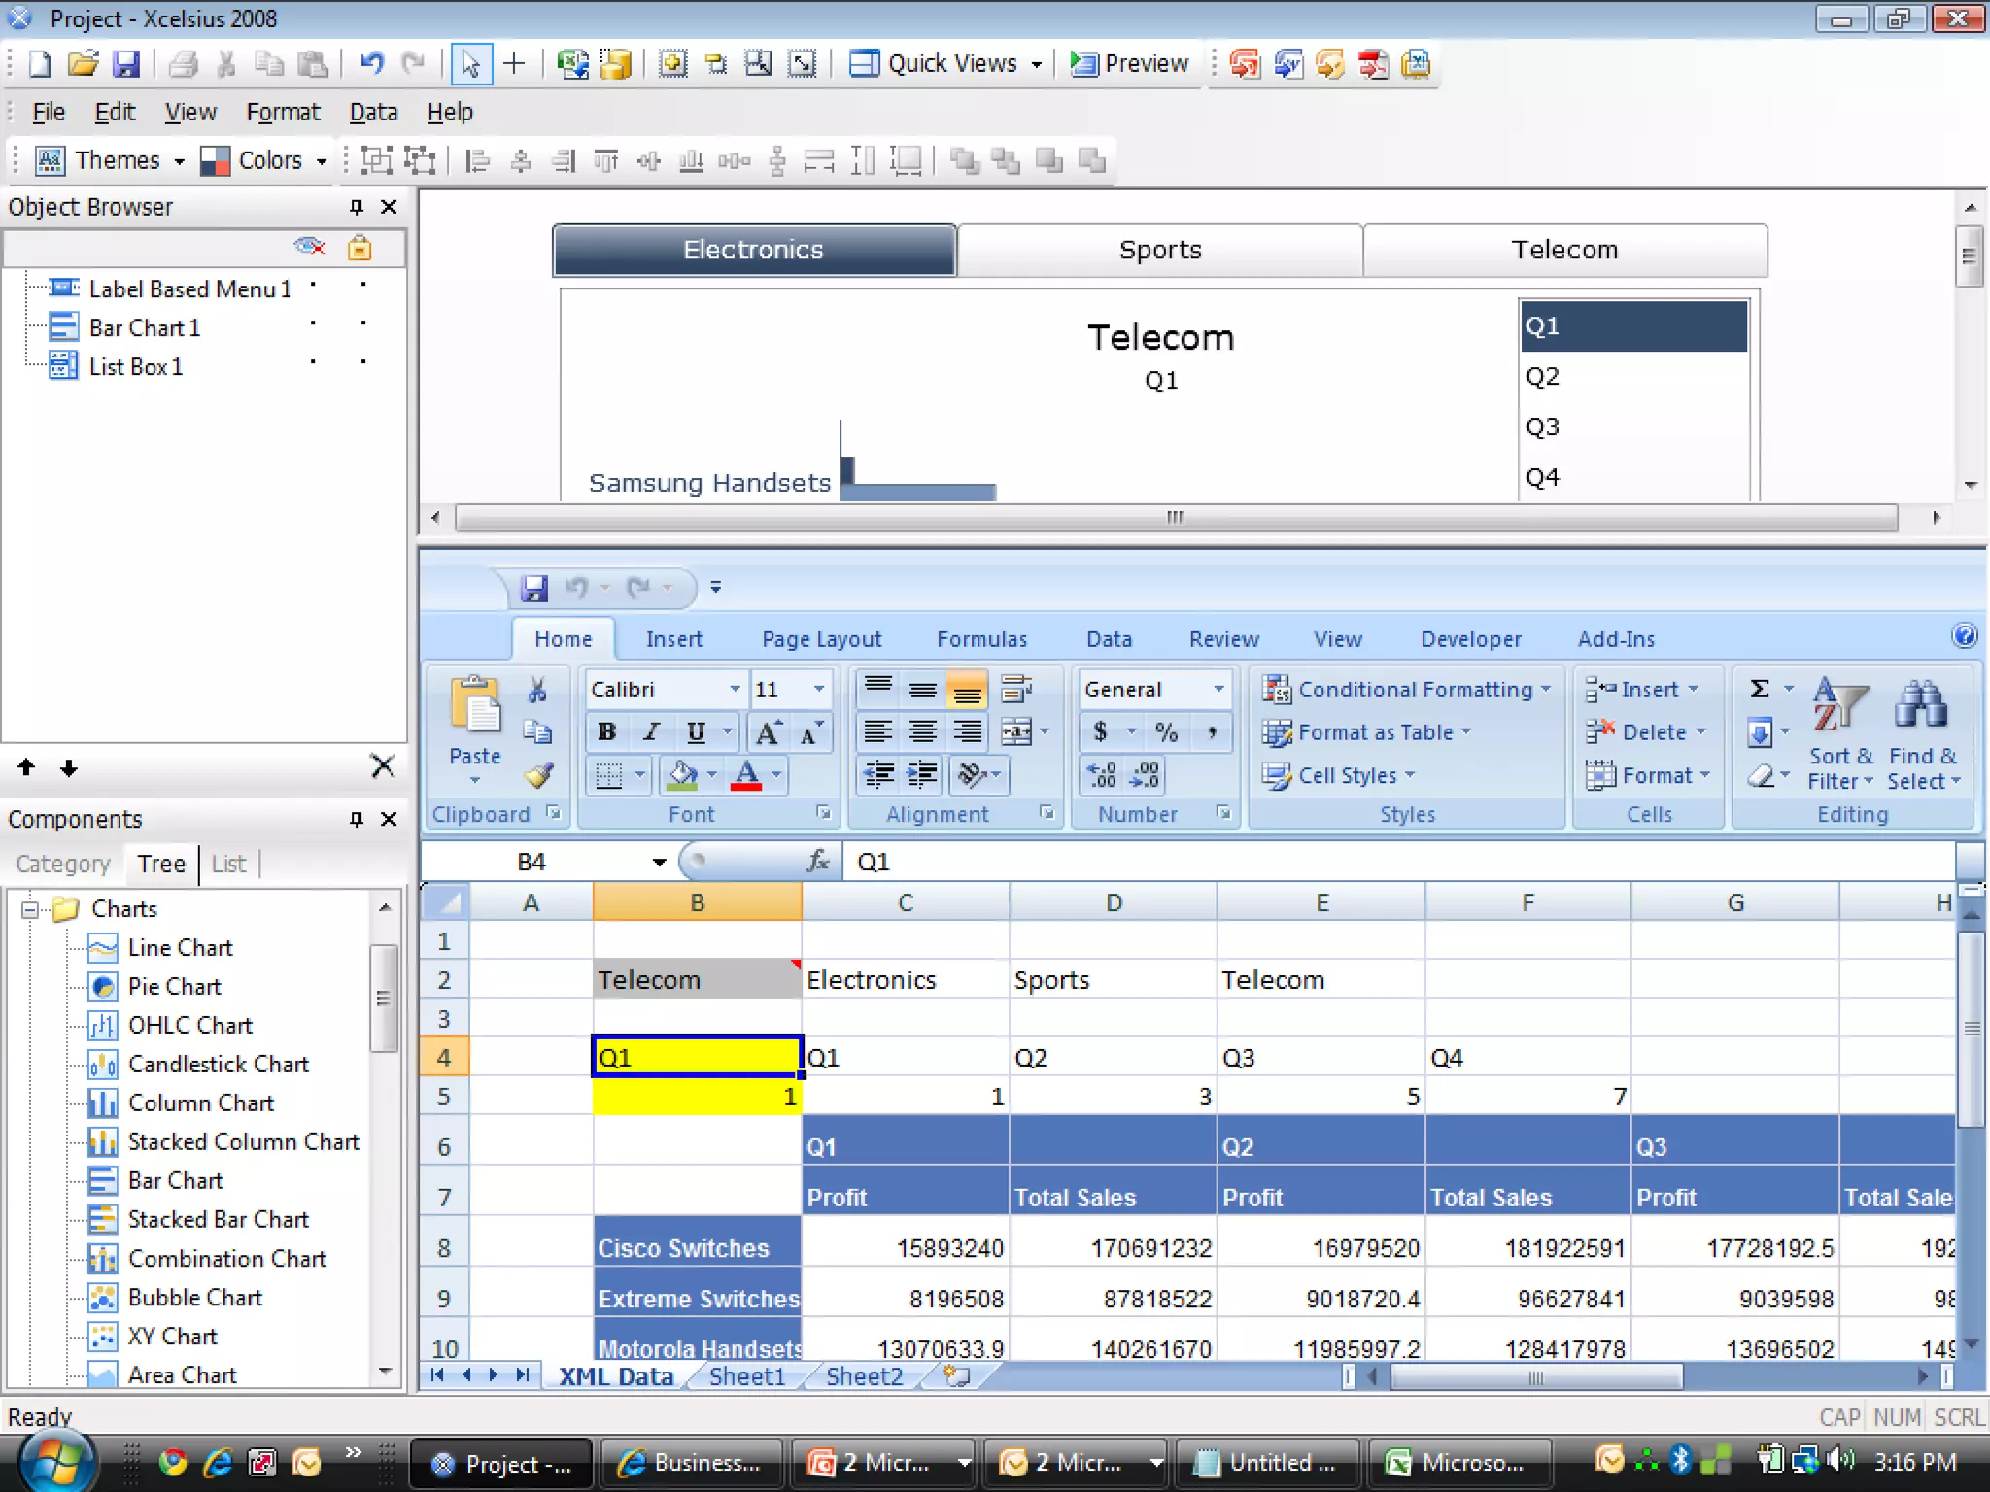
Task: Select the pointer Selection tool
Action: (x=471, y=64)
